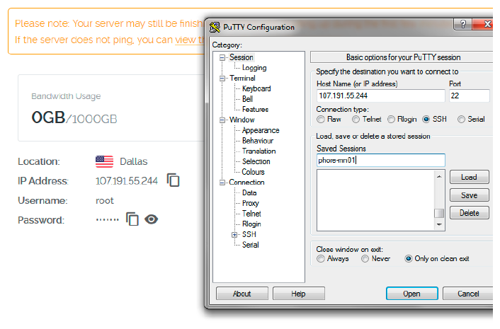The height and width of the screenshot is (329, 500).
Task: Click the 'view' link in server notice
Action: 186,40
